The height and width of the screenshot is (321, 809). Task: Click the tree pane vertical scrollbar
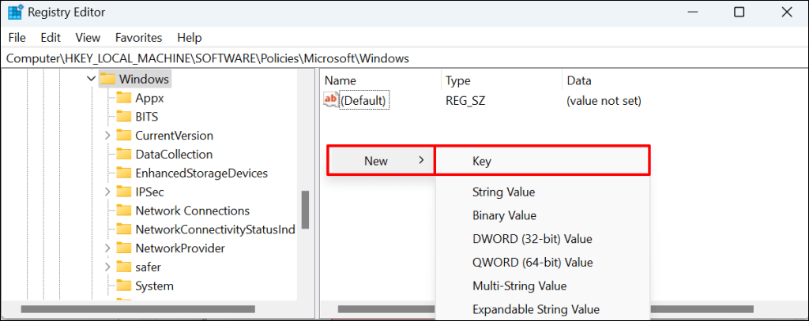305,209
